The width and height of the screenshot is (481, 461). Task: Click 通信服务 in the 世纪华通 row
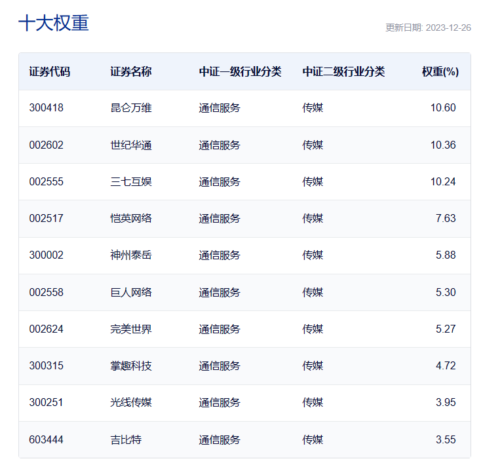220,145
